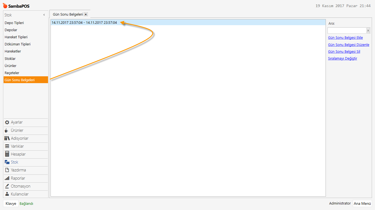Open Raporlar using the bar chart icon
375x210 pixels.
click(x=7, y=178)
